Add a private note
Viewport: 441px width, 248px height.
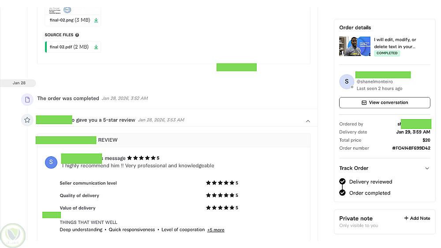417,218
